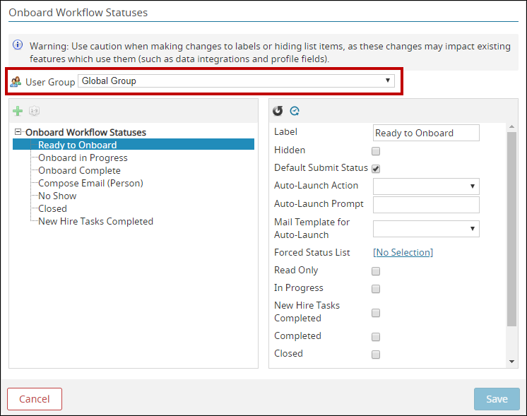Check the Completed checkbox in the properties panel
Viewport: 527px width, 416px height.
coord(376,337)
